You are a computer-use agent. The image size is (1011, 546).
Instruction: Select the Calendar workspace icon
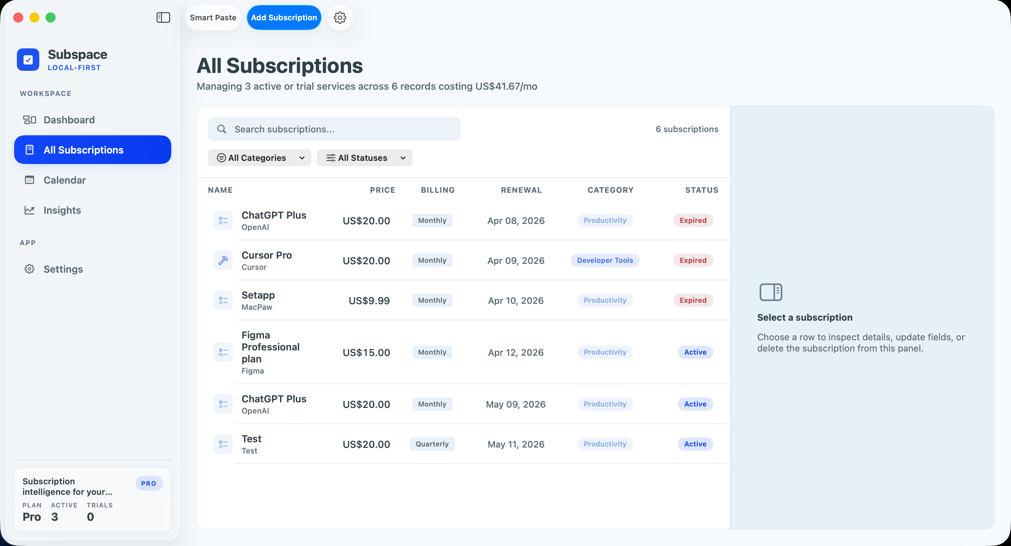(x=30, y=180)
